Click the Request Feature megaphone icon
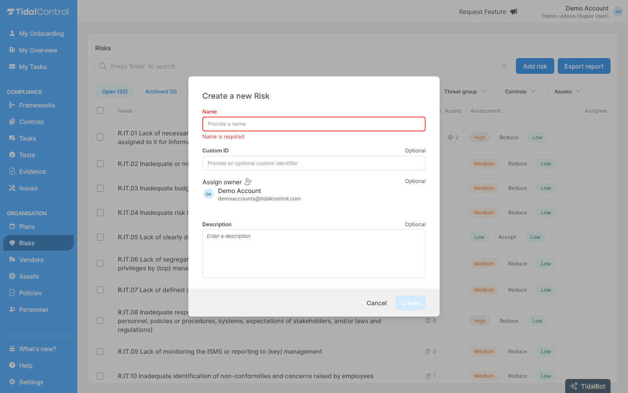Screen dimensions: 628x393 (x=514, y=12)
